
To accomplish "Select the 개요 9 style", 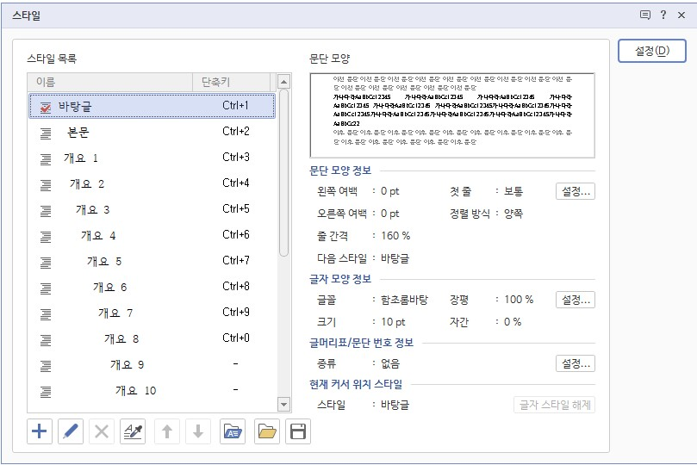I will point(152,364).
